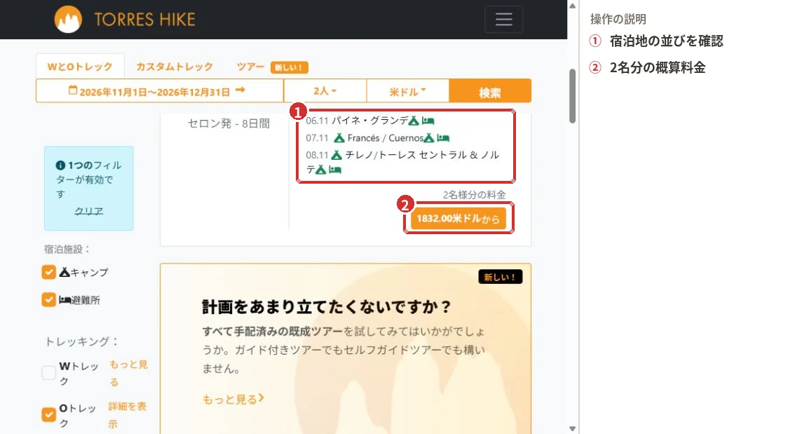Click bed icon after ノルテ
The height and width of the screenshot is (434, 788).
(x=334, y=170)
